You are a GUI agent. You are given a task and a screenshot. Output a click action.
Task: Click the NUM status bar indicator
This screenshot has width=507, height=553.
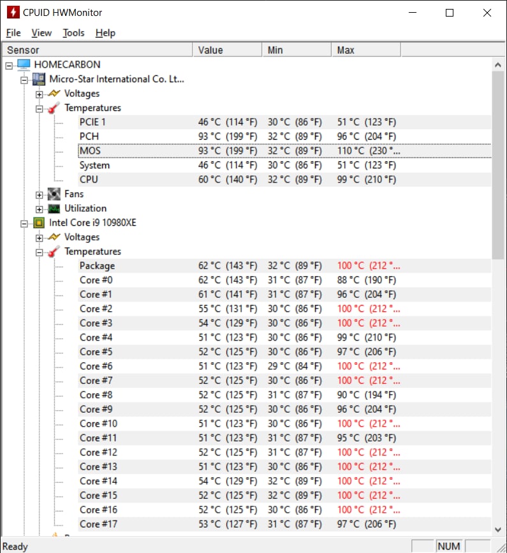[x=449, y=546]
